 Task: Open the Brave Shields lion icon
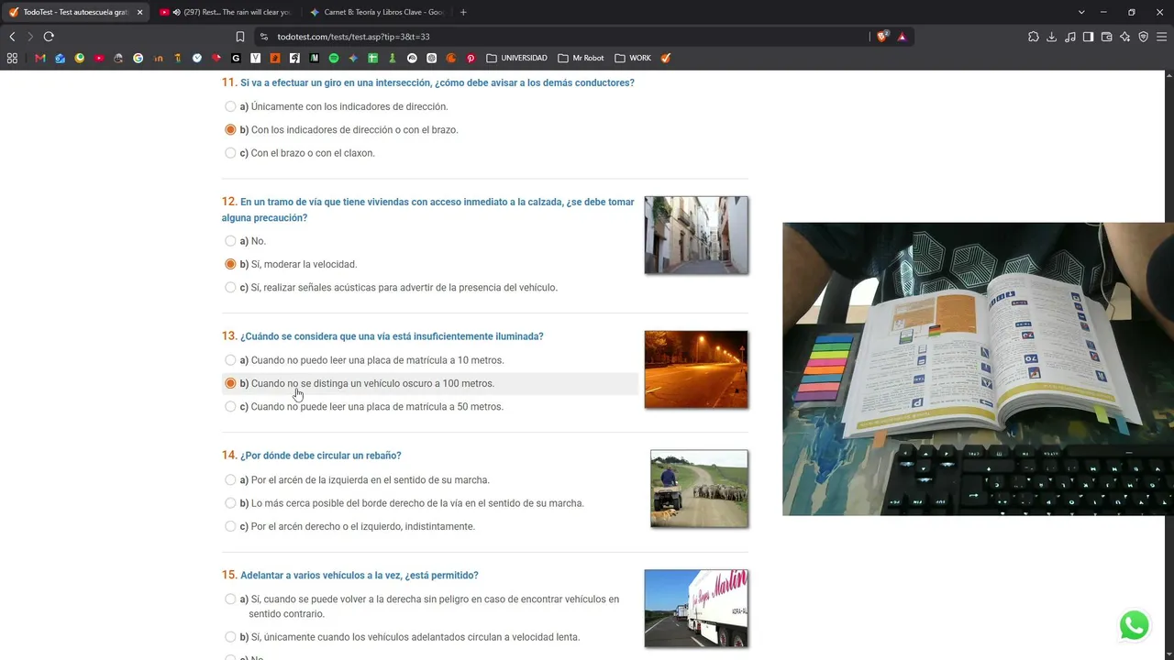click(882, 37)
